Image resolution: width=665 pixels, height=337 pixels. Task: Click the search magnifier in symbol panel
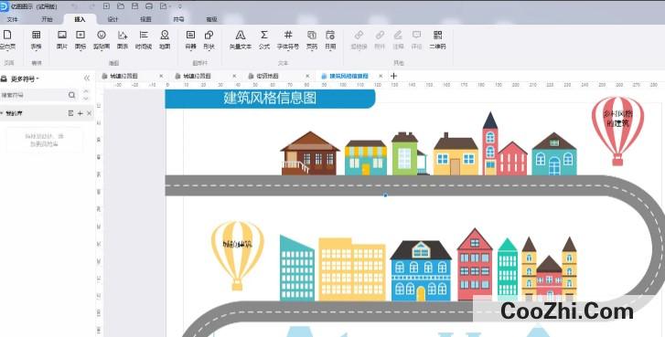tap(71, 95)
